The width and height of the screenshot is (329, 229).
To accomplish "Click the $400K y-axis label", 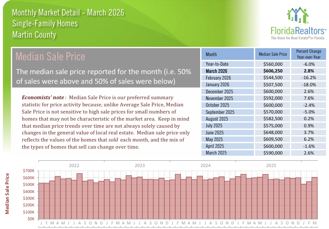I will coord(29,192).
